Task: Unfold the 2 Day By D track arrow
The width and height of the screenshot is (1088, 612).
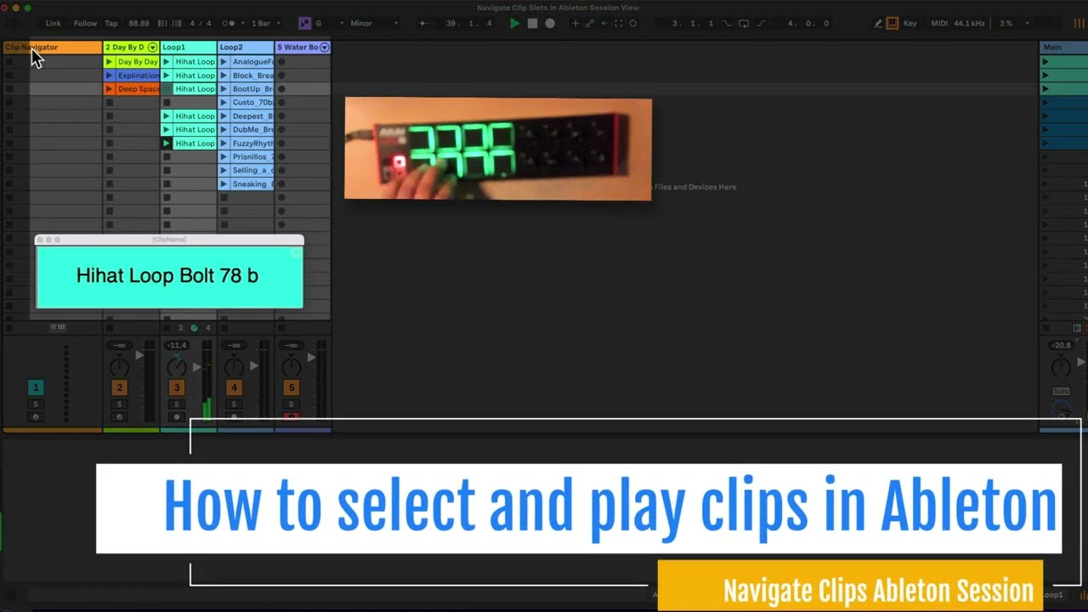Action: [152, 48]
